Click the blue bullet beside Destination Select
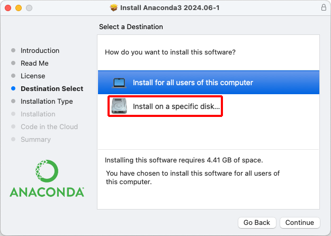331x236 pixels. [x=13, y=89]
